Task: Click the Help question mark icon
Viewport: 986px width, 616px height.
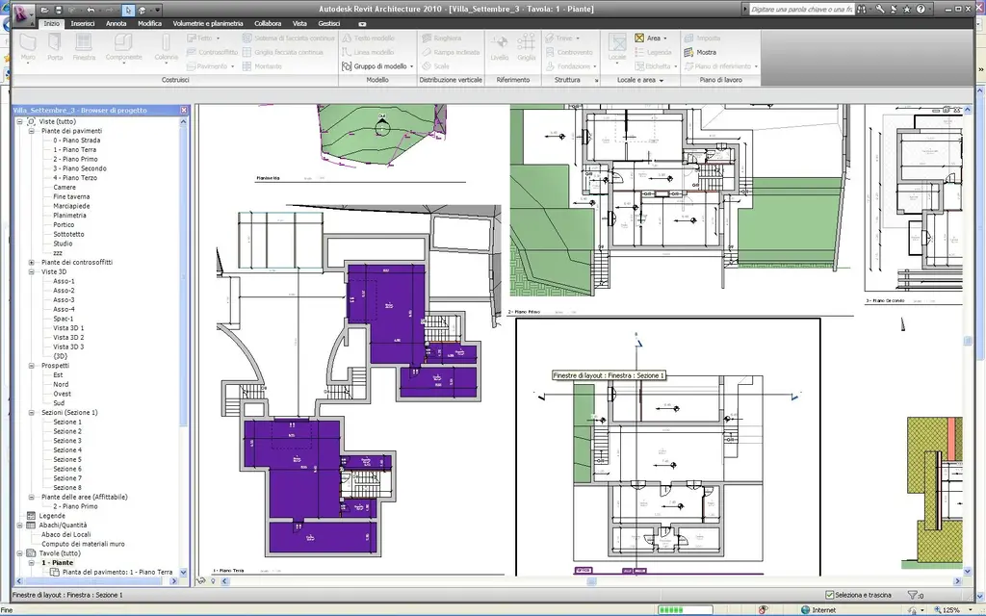Action: 921,10
